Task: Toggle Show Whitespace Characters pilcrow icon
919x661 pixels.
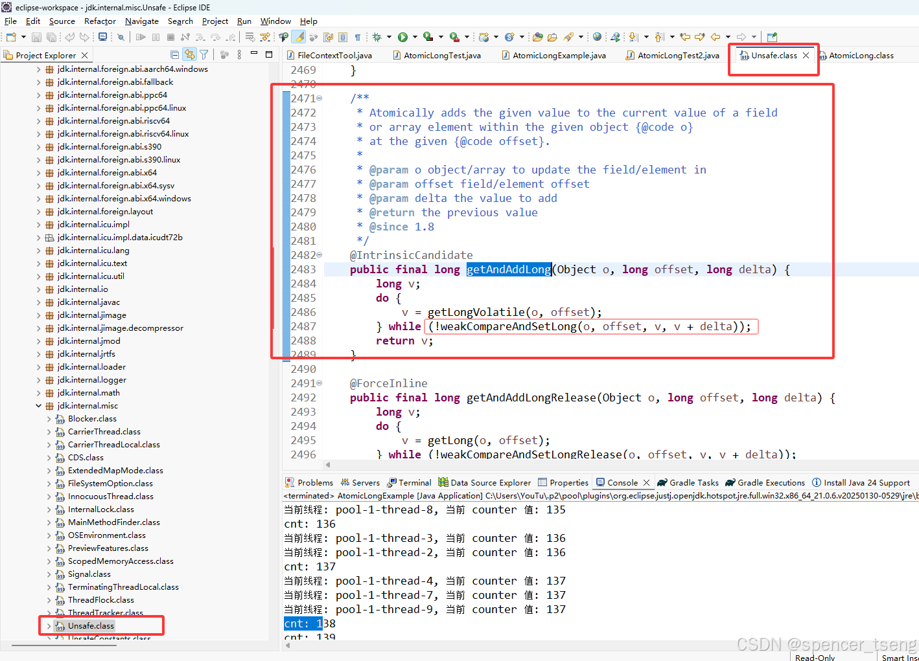Action: pyautogui.click(x=357, y=37)
